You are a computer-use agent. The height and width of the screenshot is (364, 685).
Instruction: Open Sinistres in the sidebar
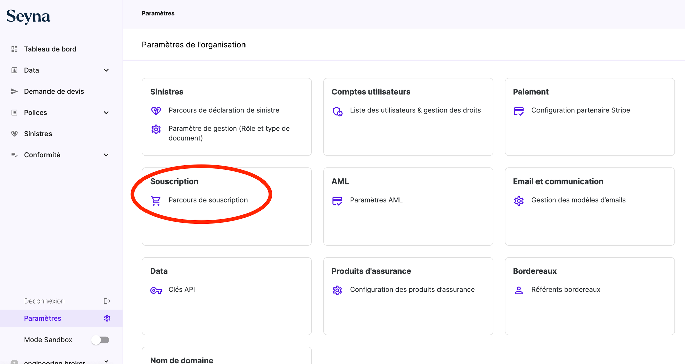38,134
